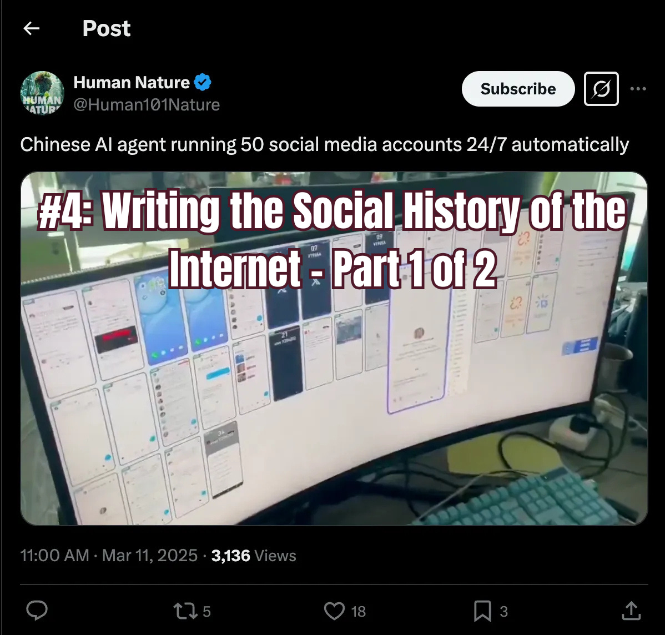Click the like count 18
This screenshot has height=635, width=665.
coord(359,611)
